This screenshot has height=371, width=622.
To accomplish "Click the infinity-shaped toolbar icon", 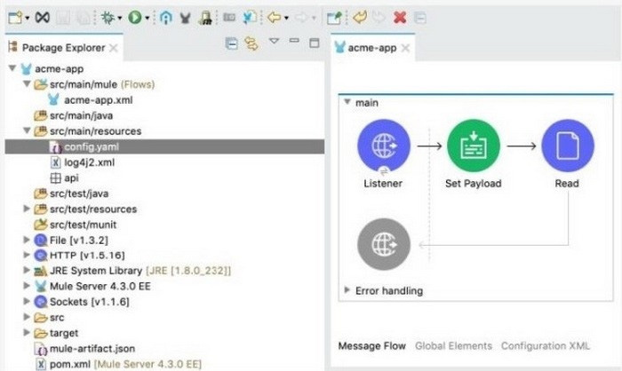I will coord(43,18).
